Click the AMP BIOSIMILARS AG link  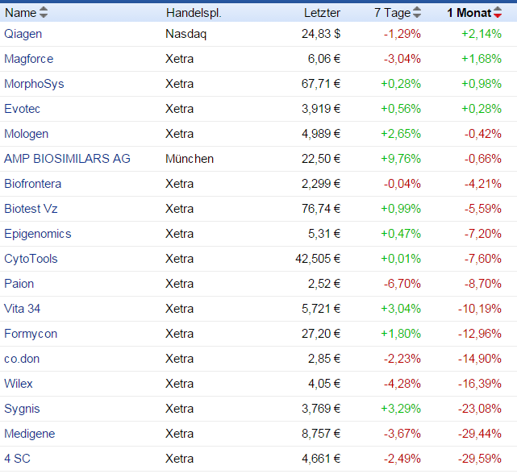coord(67,159)
